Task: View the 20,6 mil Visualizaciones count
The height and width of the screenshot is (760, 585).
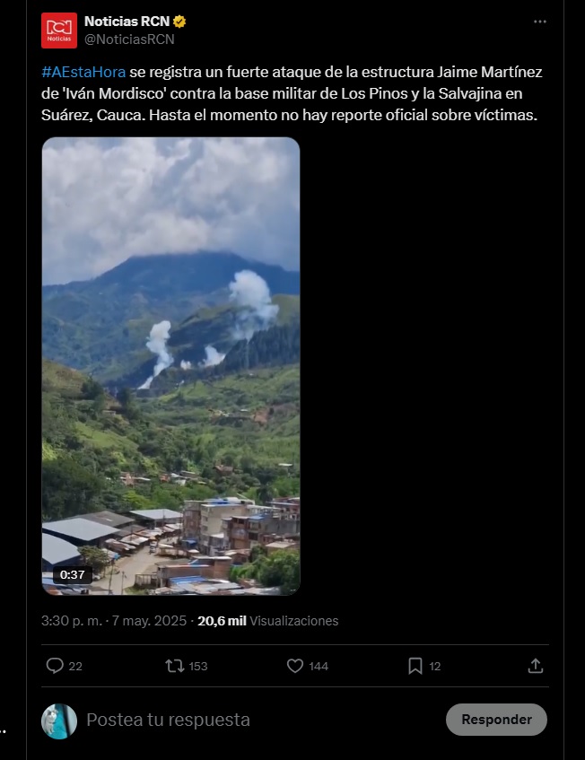Action: [268, 621]
